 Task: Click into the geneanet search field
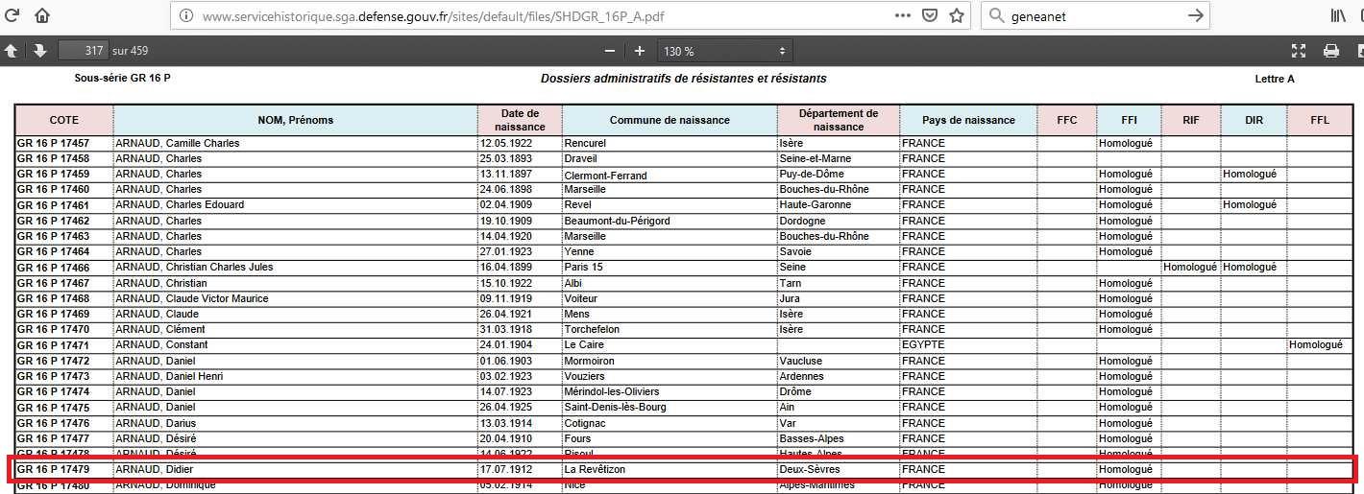coord(1095,16)
